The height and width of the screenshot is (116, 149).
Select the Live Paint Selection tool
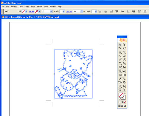click(x=124, y=82)
